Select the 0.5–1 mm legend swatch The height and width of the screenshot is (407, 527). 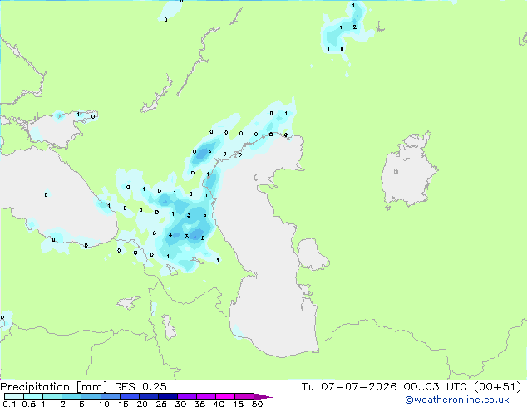pyautogui.click(x=33, y=396)
